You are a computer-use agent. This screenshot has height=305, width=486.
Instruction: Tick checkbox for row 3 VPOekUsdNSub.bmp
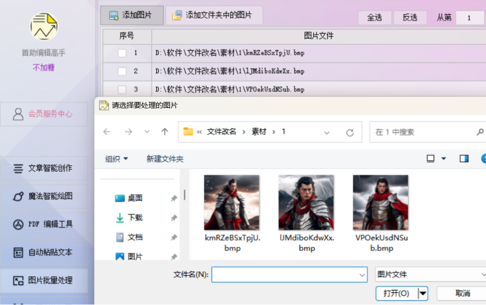(x=122, y=90)
